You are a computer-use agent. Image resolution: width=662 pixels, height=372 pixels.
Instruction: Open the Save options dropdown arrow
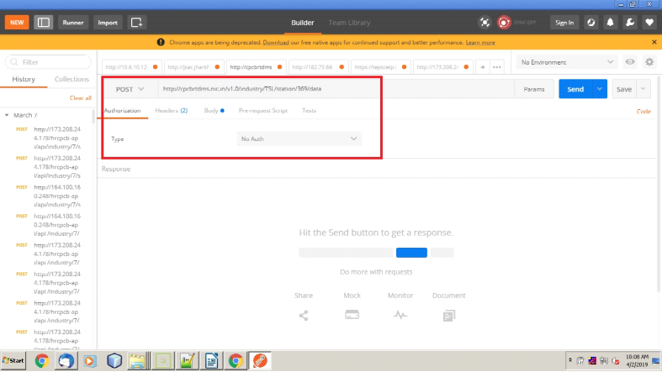643,89
